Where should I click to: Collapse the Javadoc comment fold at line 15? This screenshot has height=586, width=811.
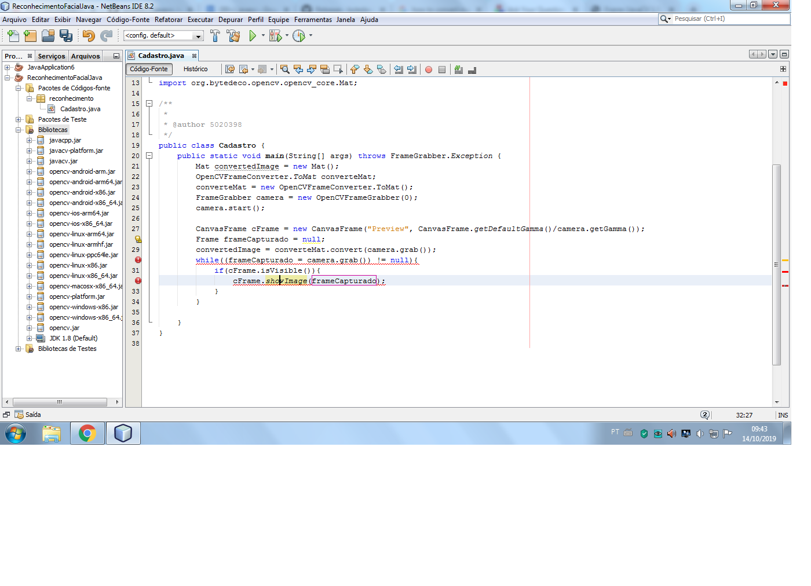149,104
